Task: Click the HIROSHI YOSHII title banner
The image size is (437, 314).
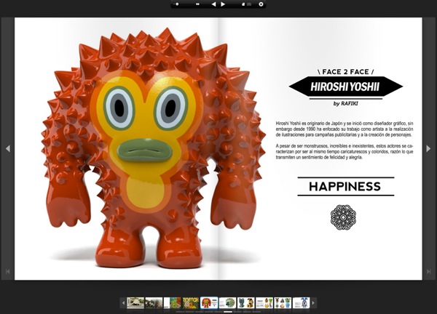Action: [345, 86]
